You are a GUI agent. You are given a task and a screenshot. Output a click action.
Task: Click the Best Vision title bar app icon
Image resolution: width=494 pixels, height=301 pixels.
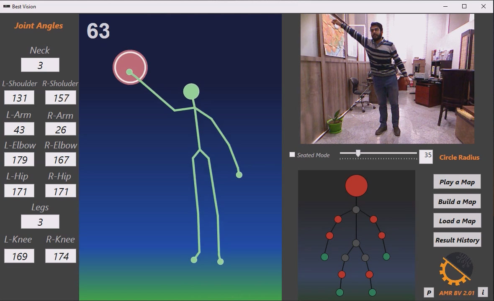pos(6,6)
